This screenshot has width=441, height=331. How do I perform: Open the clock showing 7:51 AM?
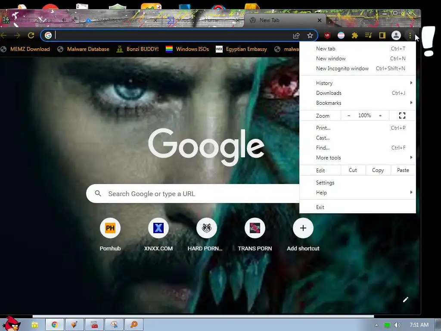tap(419, 325)
